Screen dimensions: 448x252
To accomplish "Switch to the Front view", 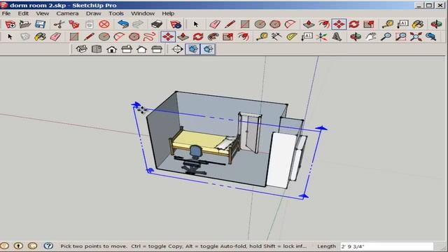I will (112, 49).
